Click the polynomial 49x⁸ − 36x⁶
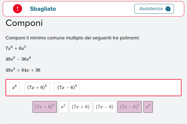 coord(18,59)
